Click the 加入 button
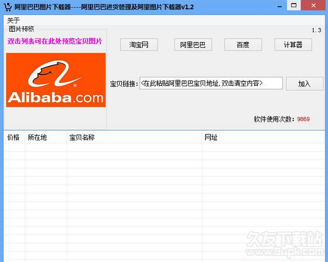The height and width of the screenshot is (262, 328). pyautogui.click(x=305, y=84)
